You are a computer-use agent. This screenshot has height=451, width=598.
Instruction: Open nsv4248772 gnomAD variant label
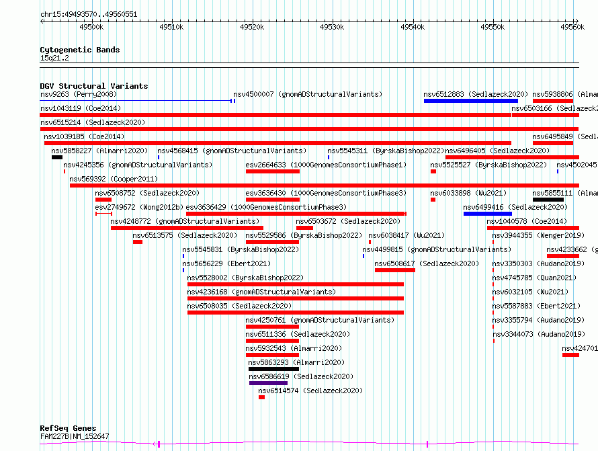[185, 221]
